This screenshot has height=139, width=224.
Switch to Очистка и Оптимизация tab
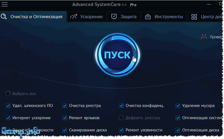tap(33, 17)
